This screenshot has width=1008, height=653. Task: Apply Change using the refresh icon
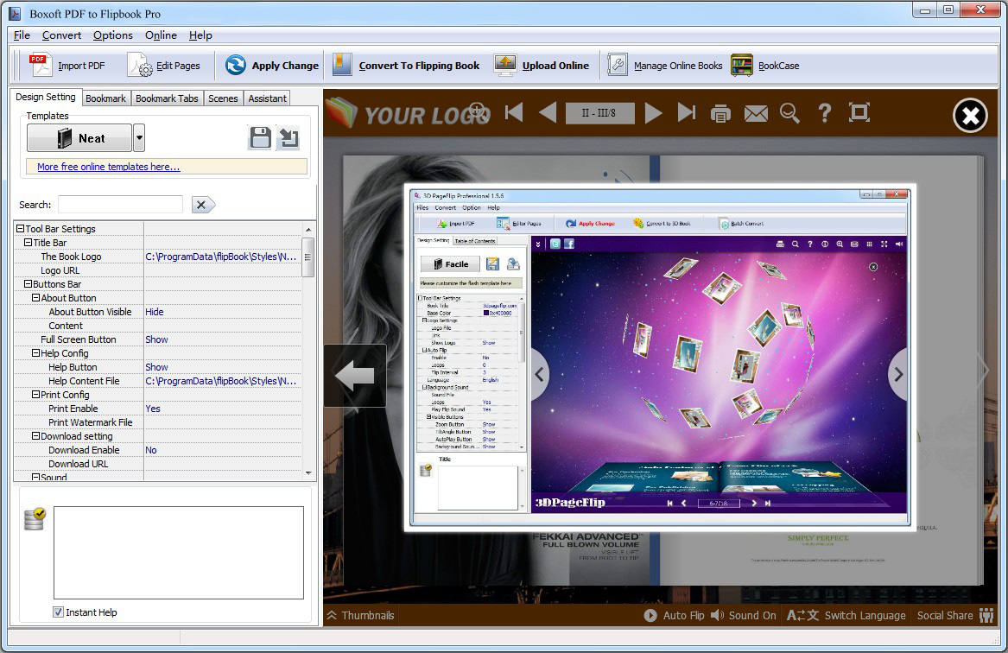235,65
